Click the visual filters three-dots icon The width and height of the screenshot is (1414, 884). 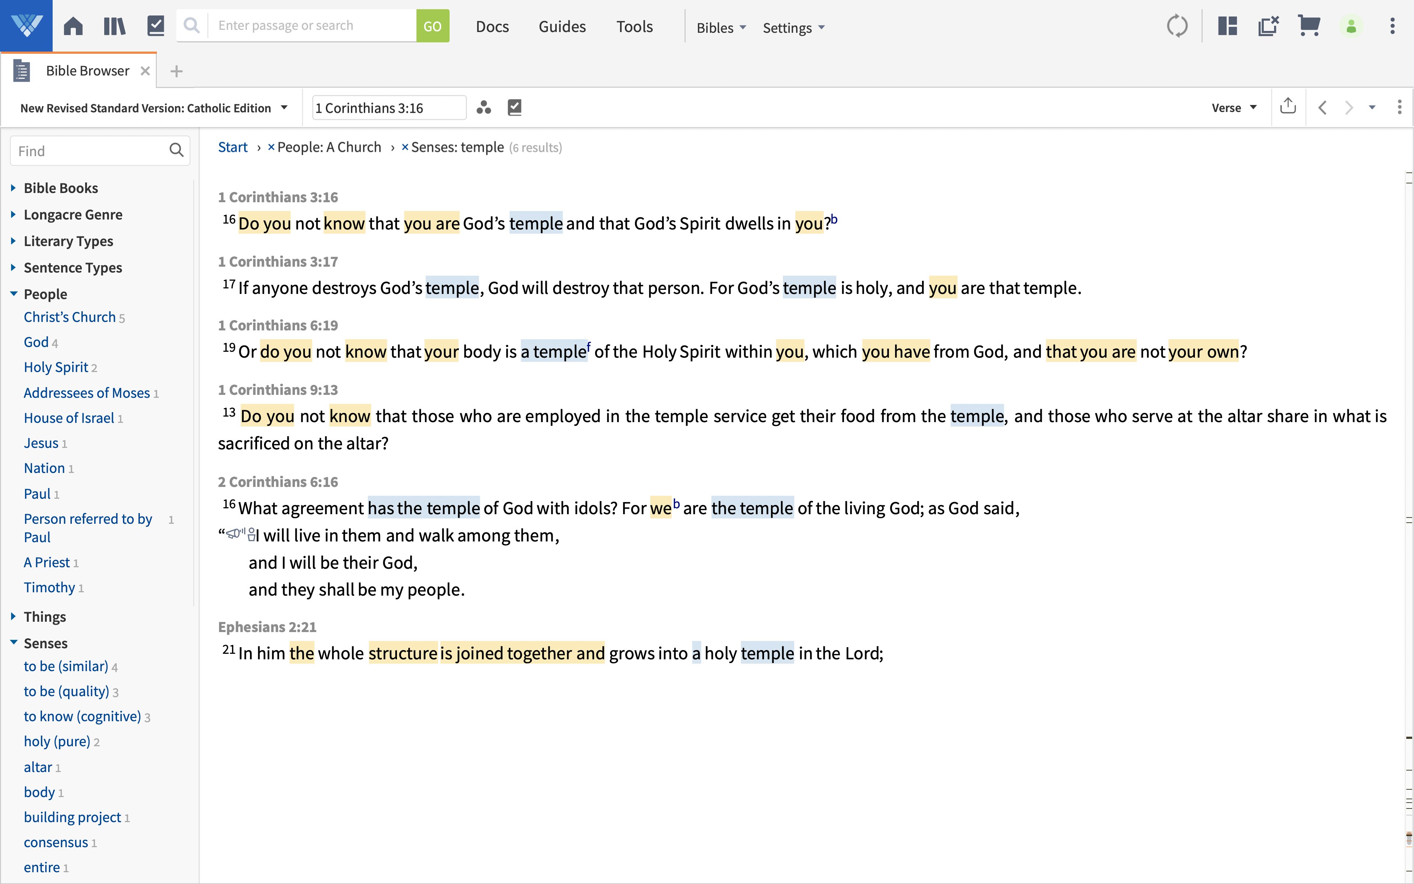click(483, 108)
